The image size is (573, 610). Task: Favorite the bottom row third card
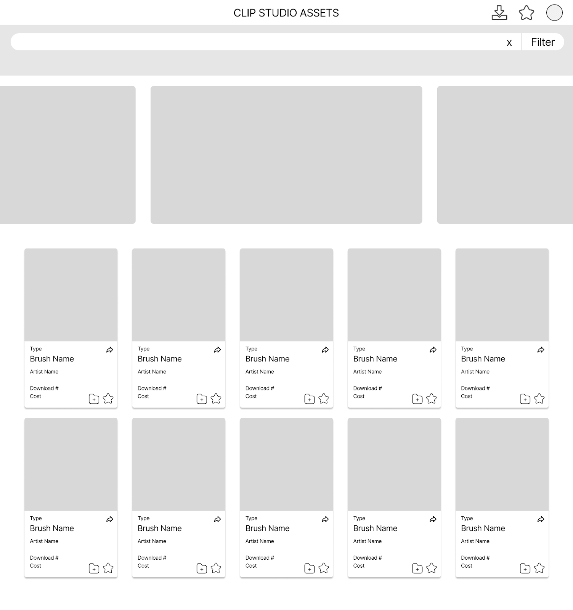click(x=324, y=568)
